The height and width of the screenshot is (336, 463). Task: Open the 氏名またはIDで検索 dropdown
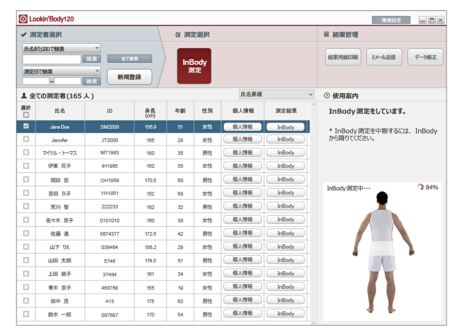click(x=61, y=48)
